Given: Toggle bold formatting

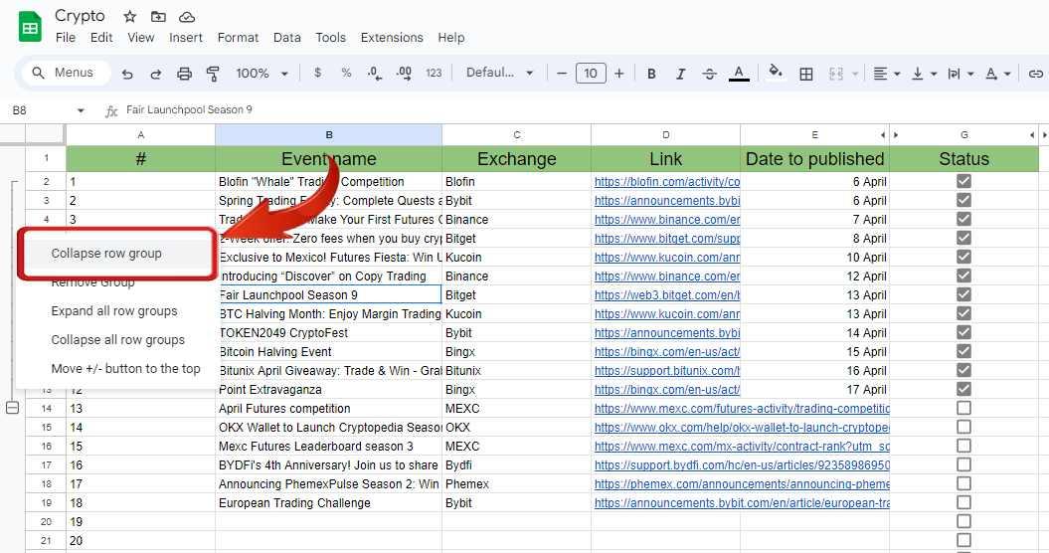Looking at the screenshot, I should click(x=651, y=74).
